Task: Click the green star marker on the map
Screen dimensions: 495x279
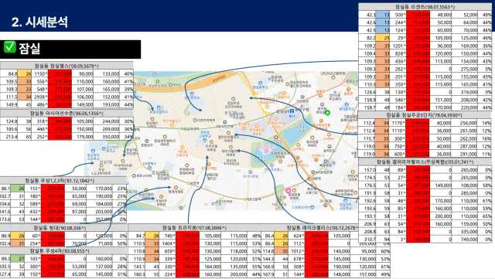Action: (328, 112)
